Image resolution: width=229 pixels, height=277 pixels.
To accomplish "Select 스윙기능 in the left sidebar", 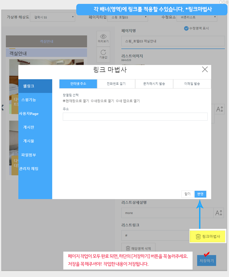I will 29,100.
